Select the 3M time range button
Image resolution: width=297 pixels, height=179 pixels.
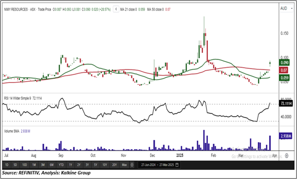point(43,165)
